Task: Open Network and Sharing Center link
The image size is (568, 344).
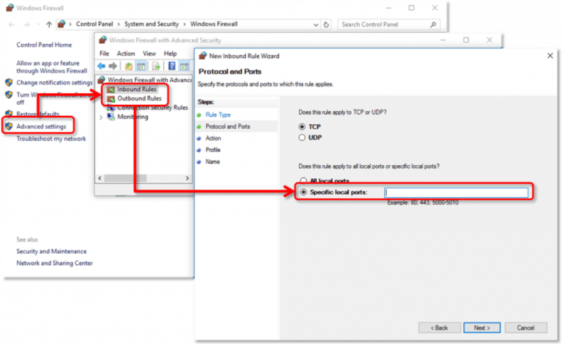Action: tap(54, 263)
